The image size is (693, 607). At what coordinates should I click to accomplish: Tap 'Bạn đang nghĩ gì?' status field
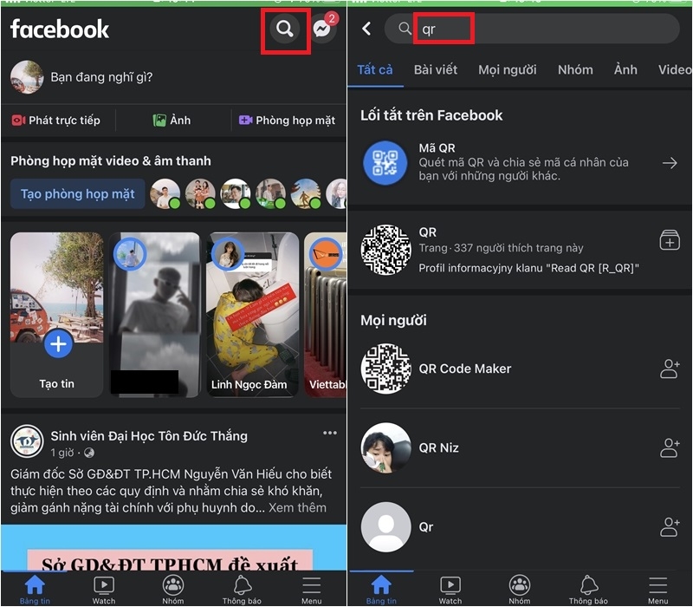coord(101,77)
